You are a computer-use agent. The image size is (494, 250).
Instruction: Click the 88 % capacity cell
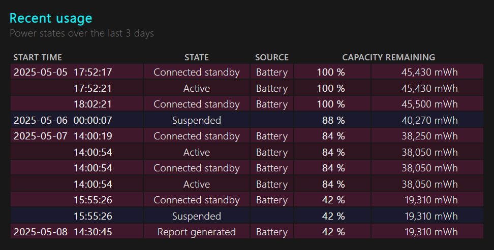coord(333,120)
